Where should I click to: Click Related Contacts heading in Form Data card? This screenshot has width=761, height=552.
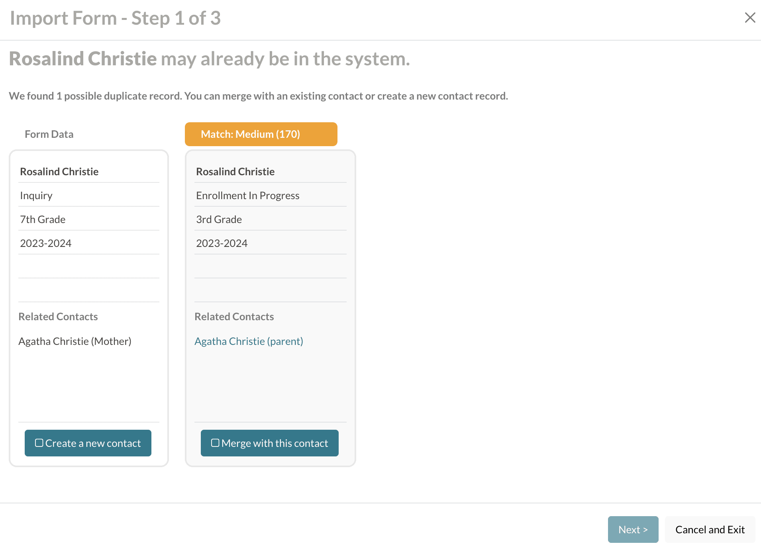coord(58,317)
